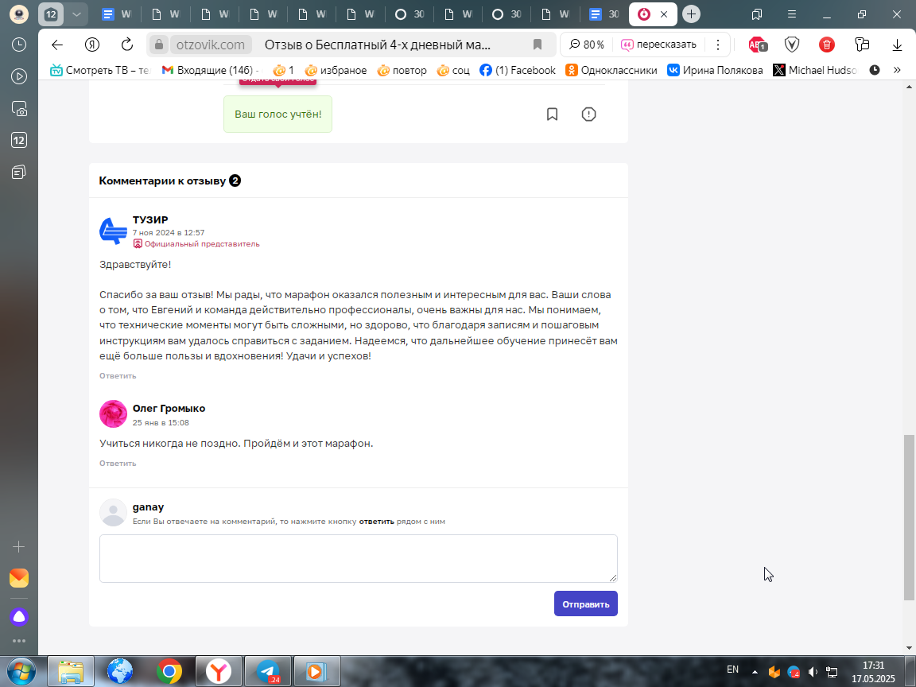Image resolution: width=916 pixels, height=687 pixels.
Task: Reload the current page
Action: 126,45
